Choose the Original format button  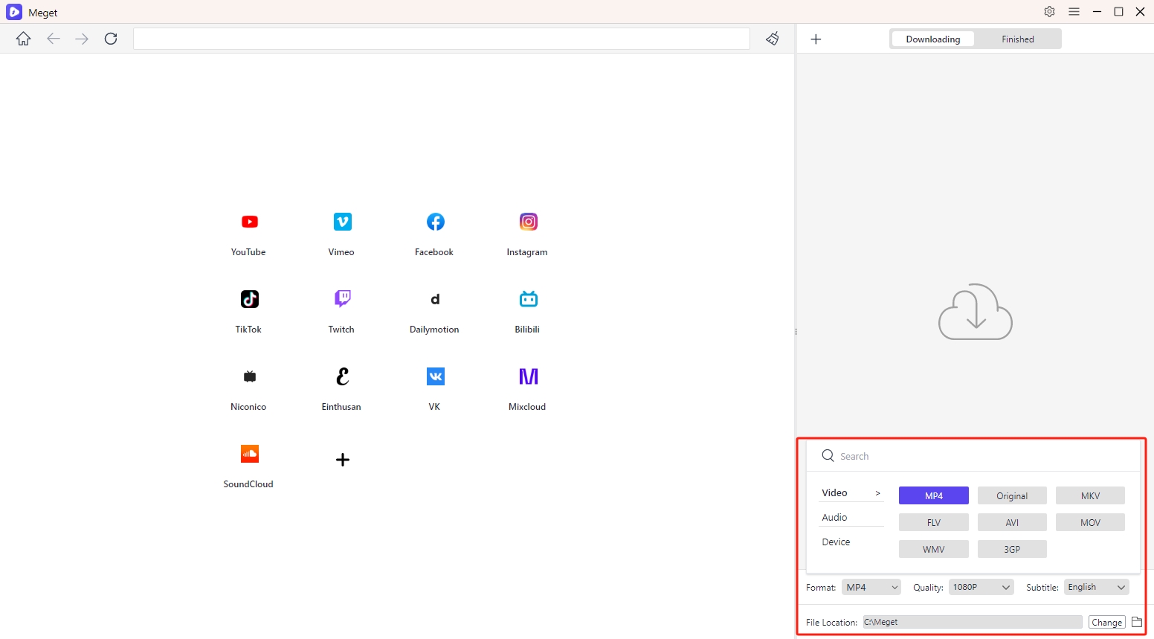pyautogui.click(x=1012, y=496)
